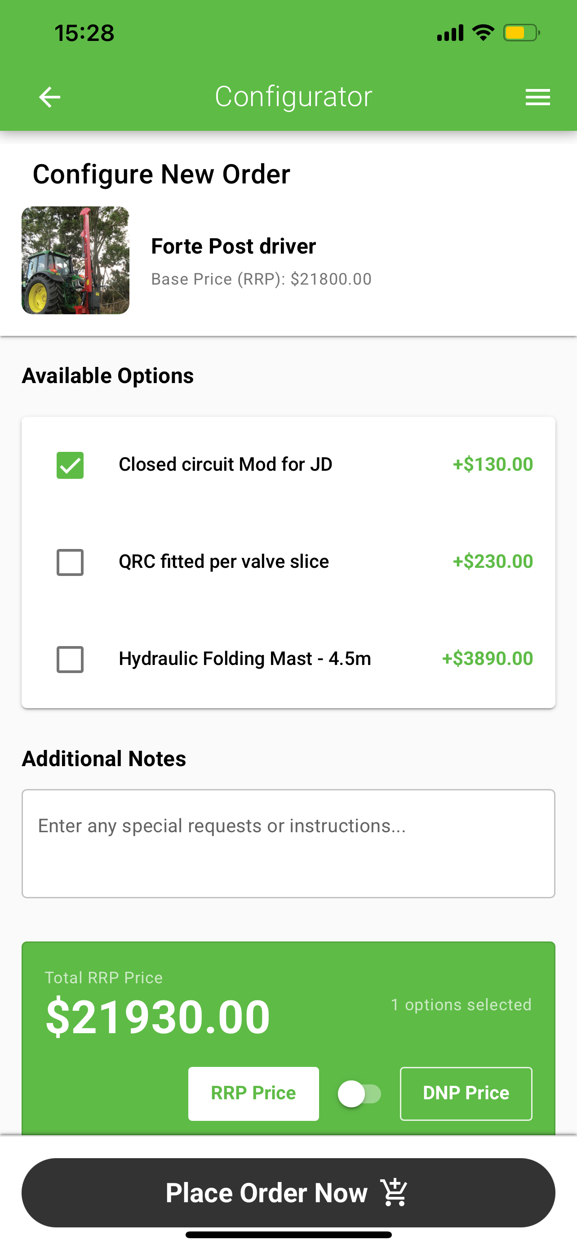The image size is (577, 1249).
Task: Uncheck Closed circuit Mod for JD
Action: 70,465
